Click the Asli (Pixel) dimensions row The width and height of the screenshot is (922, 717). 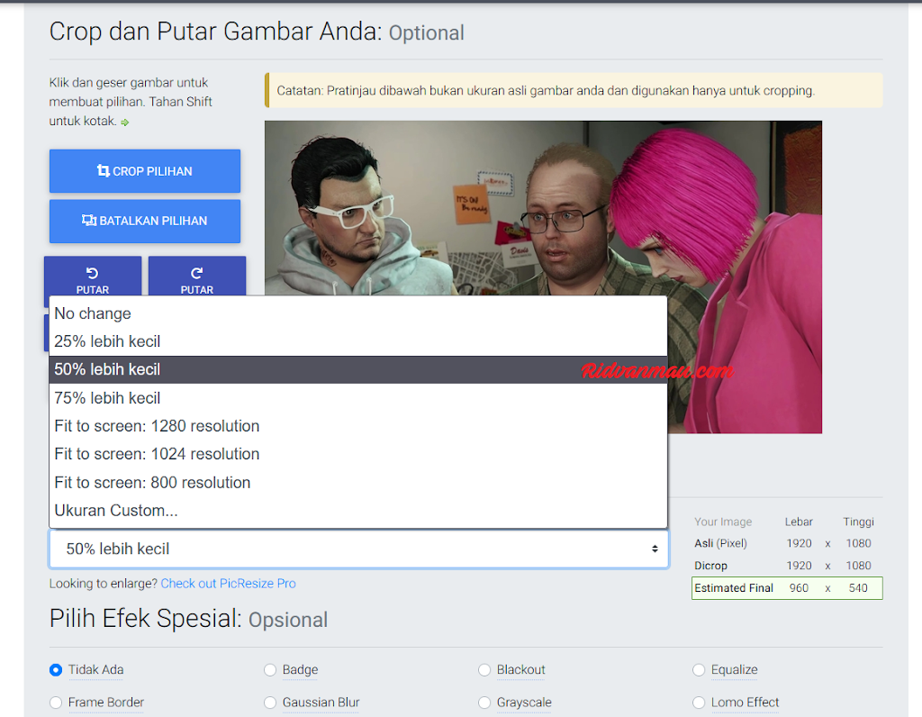coord(787,543)
